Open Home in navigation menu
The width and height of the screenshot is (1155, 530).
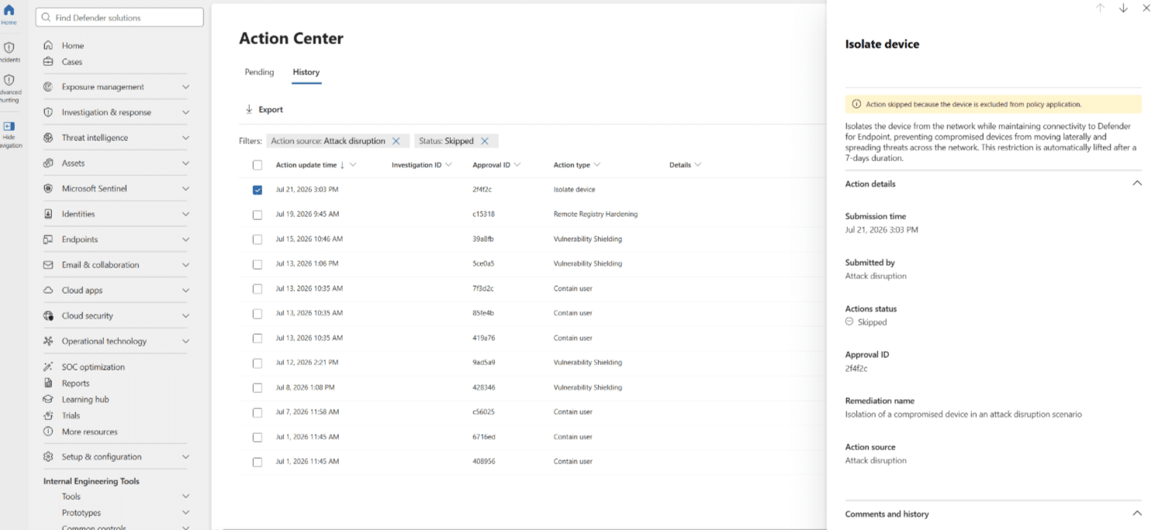(x=73, y=46)
